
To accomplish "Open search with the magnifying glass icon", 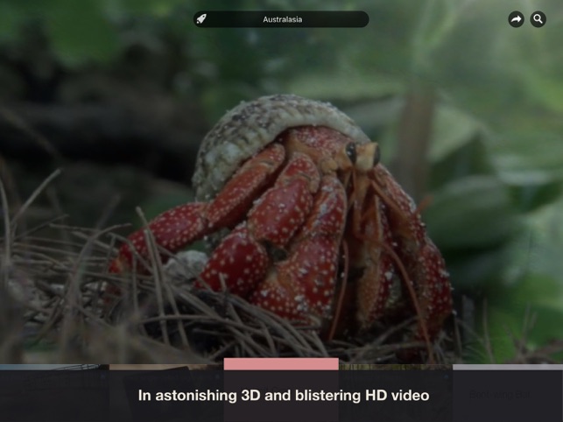I will tap(538, 19).
